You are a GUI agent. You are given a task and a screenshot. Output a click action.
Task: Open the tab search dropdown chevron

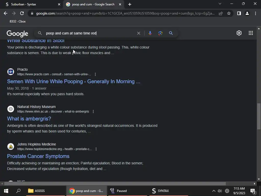pyautogui.click(x=220, y=4)
